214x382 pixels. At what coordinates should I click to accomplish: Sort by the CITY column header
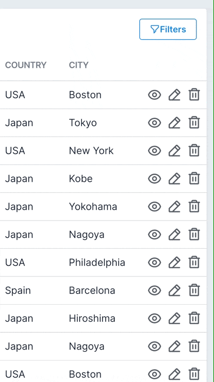click(79, 65)
